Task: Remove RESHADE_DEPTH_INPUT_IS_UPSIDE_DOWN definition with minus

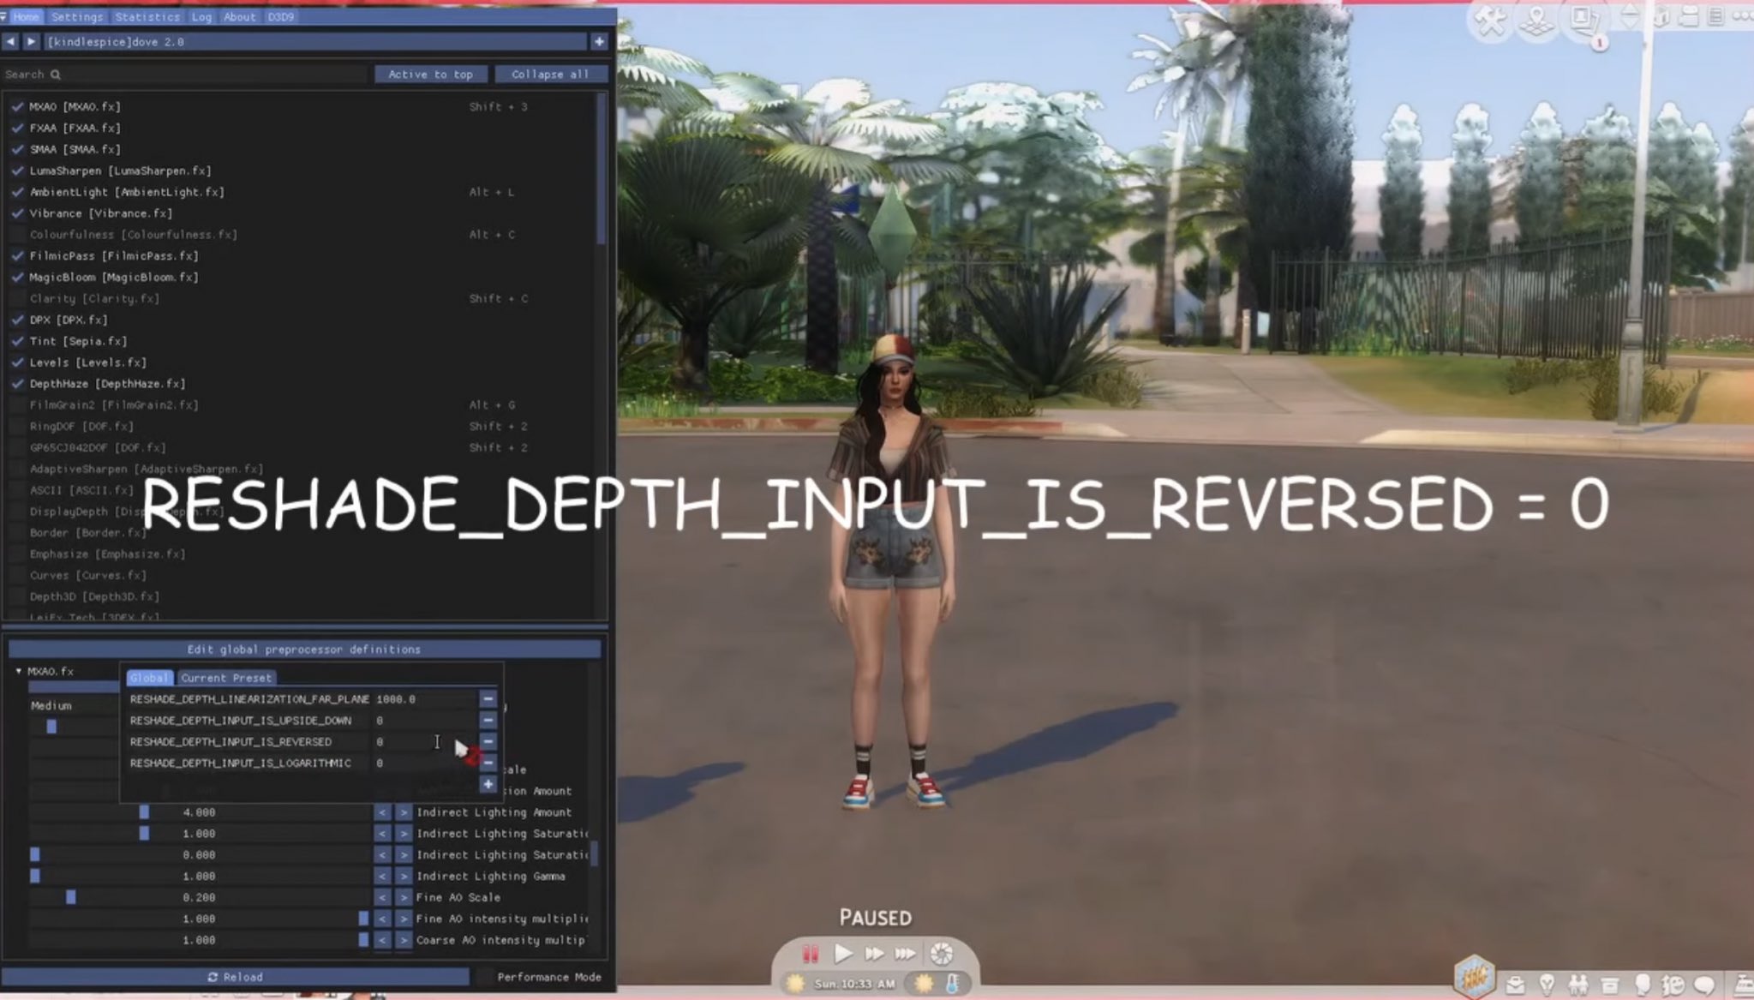Action: pos(488,721)
